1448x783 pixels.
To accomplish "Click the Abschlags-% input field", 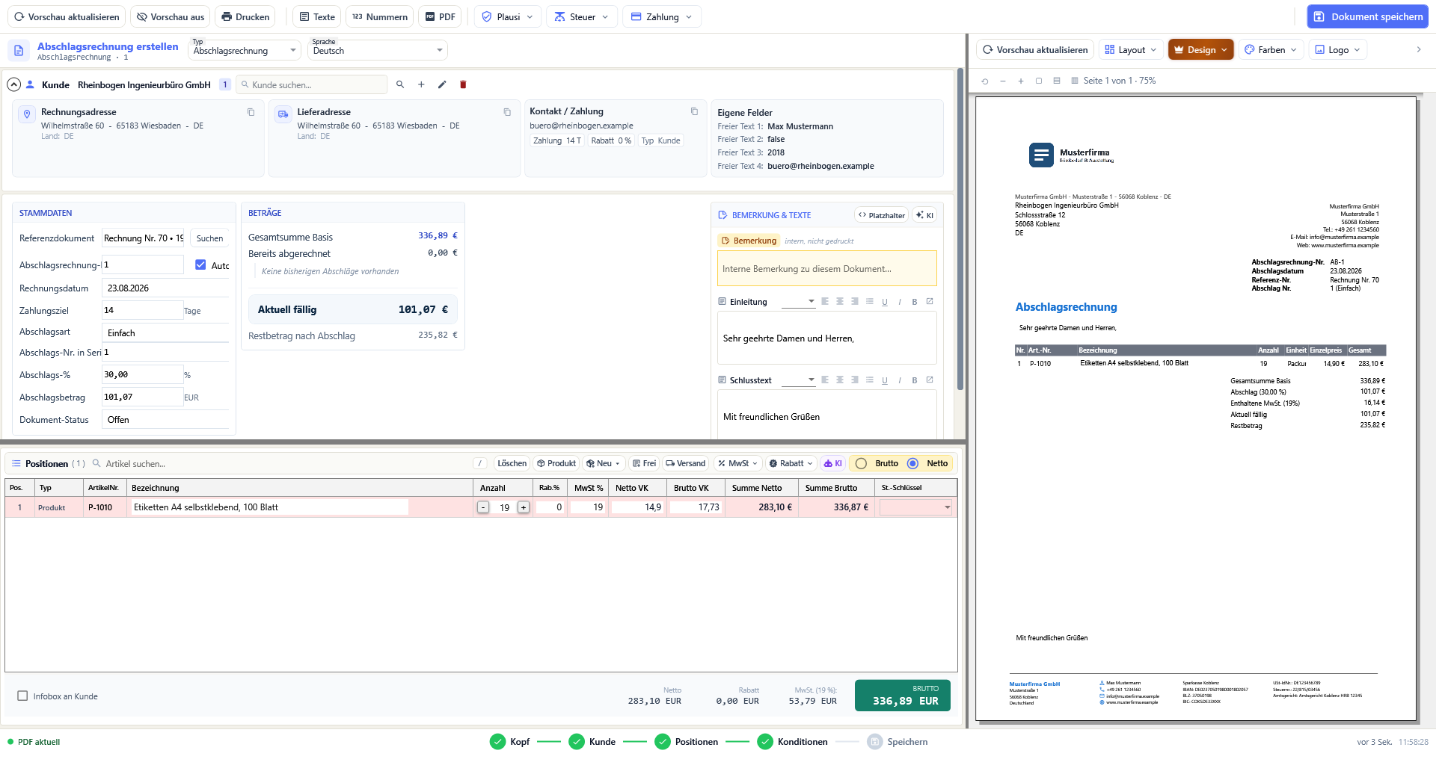I will click(142, 374).
